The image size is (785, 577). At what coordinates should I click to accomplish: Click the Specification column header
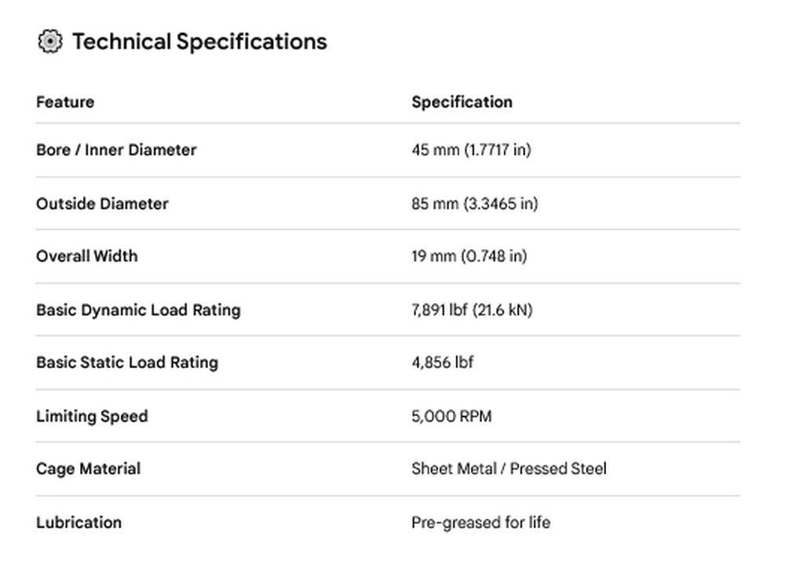462,102
